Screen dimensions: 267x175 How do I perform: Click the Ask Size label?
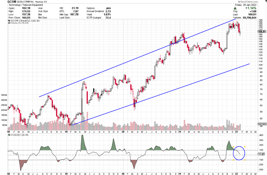43,11
